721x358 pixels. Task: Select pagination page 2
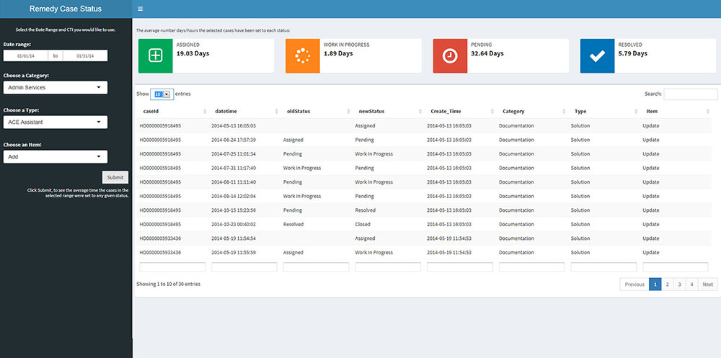[667, 285]
